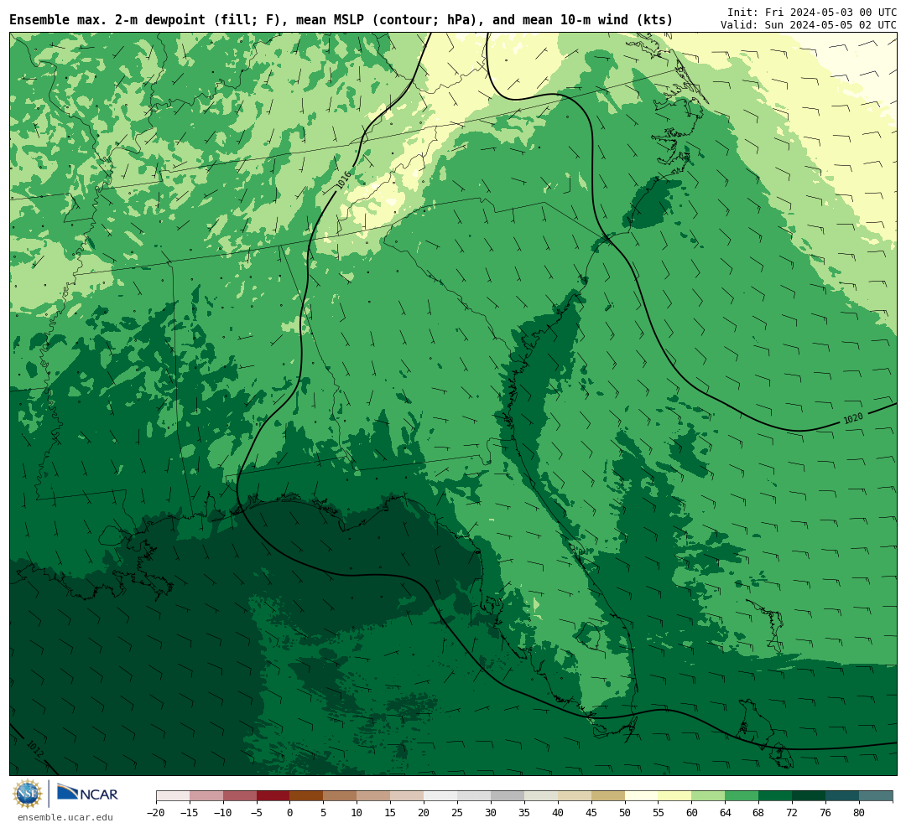Click the colorbar label 0
Viewport: 906px width, 828px height.
point(290,813)
